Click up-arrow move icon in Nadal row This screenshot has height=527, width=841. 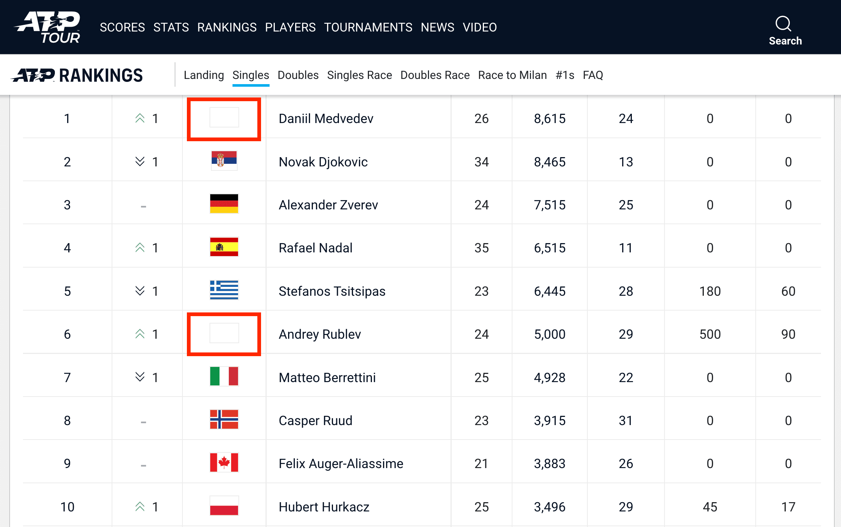[x=140, y=248]
